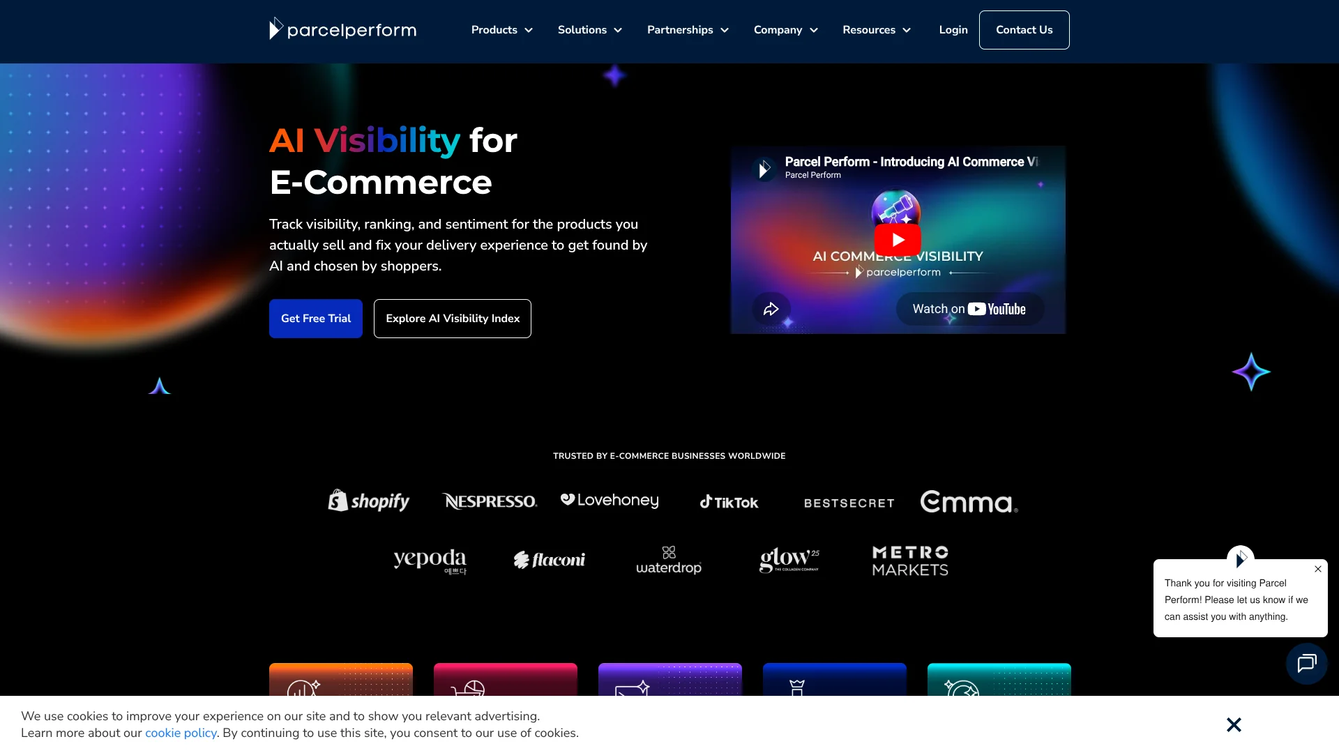Click the Shopify logo
The image size is (1339, 753).
click(x=369, y=501)
